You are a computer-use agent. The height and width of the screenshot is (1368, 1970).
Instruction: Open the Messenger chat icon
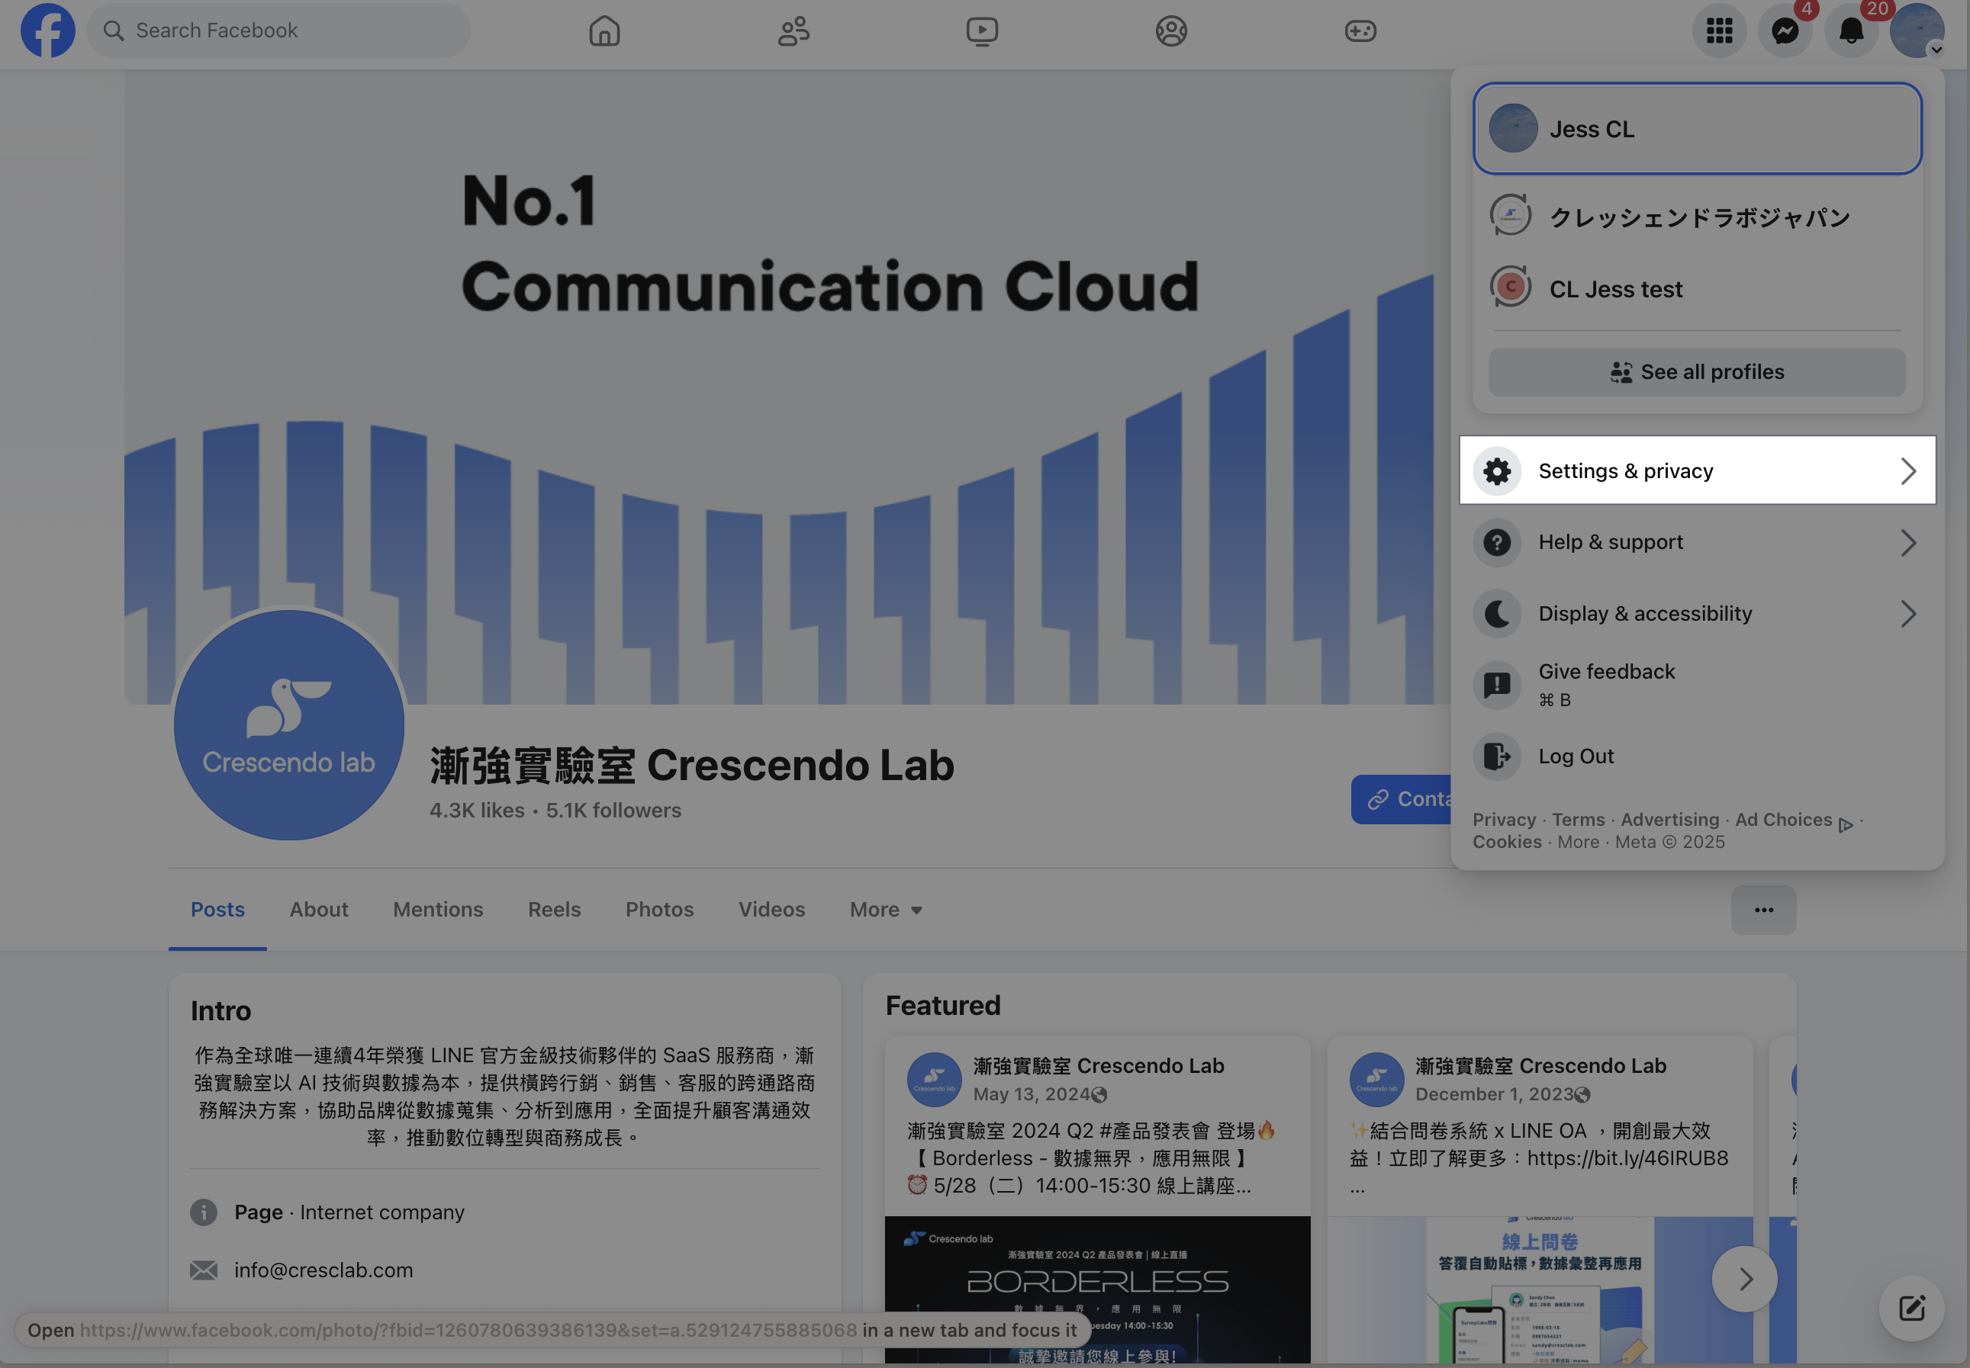(x=1785, y=31)
